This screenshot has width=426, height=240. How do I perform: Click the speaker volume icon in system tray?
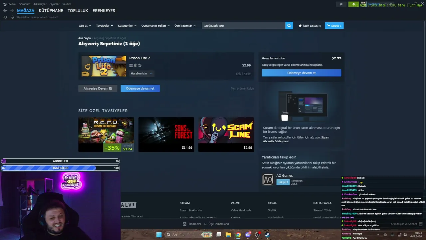[x=405, y=235]
